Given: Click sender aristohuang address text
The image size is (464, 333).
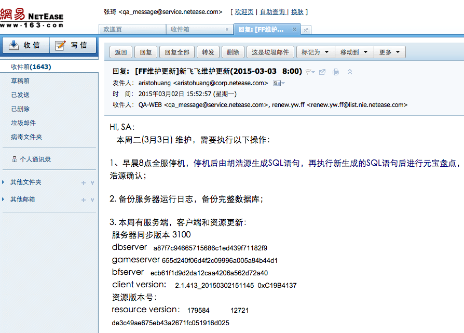Looking at the screenshot, I should [203, 83].
